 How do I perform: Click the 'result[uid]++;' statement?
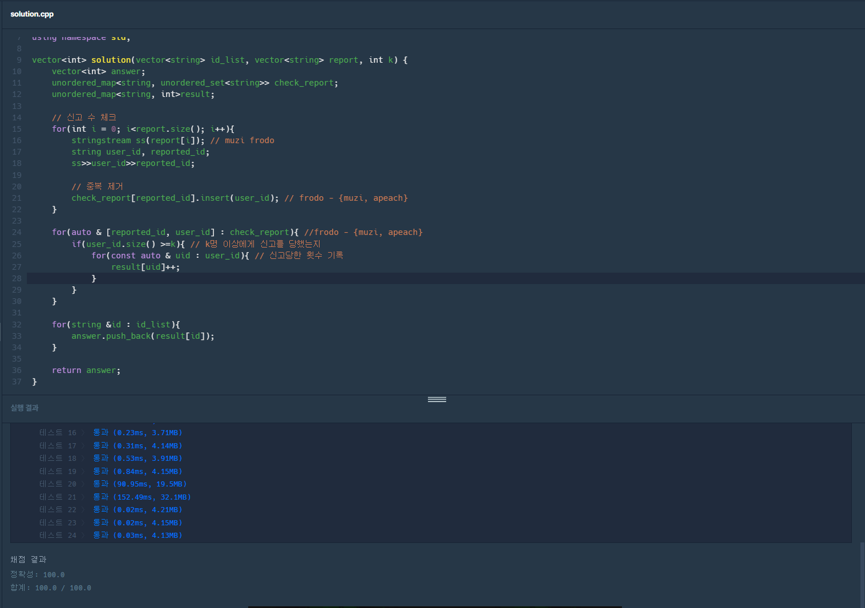[x=145, y=267]
